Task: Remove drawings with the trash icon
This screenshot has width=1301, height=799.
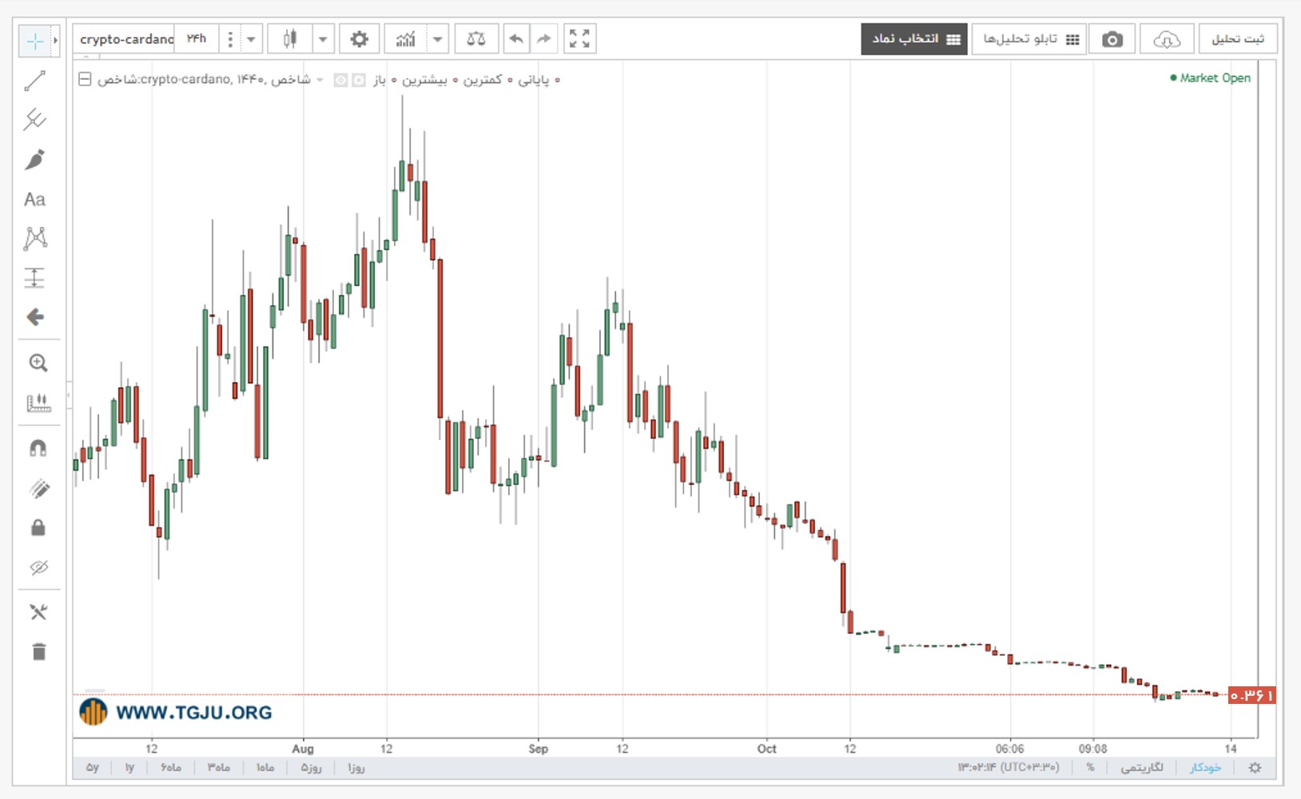Action: click(x=38, y=652)
